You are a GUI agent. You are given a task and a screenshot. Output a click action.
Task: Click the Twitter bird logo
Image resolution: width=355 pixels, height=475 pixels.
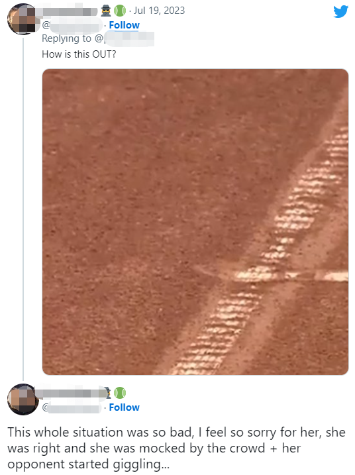coord(341,11)
